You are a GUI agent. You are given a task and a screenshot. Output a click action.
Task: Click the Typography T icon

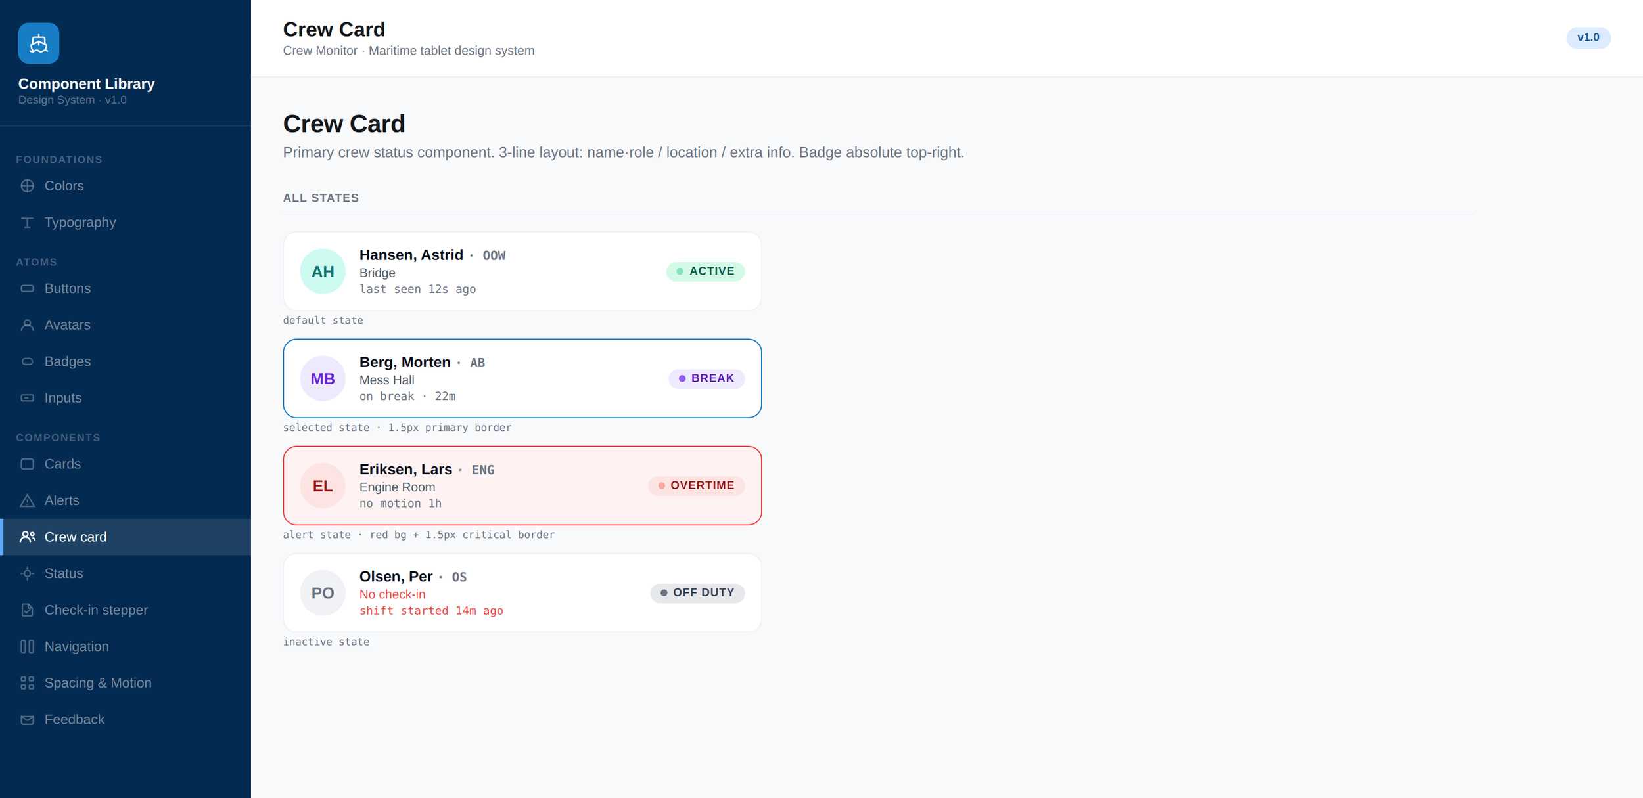click(x=27, y=223)
